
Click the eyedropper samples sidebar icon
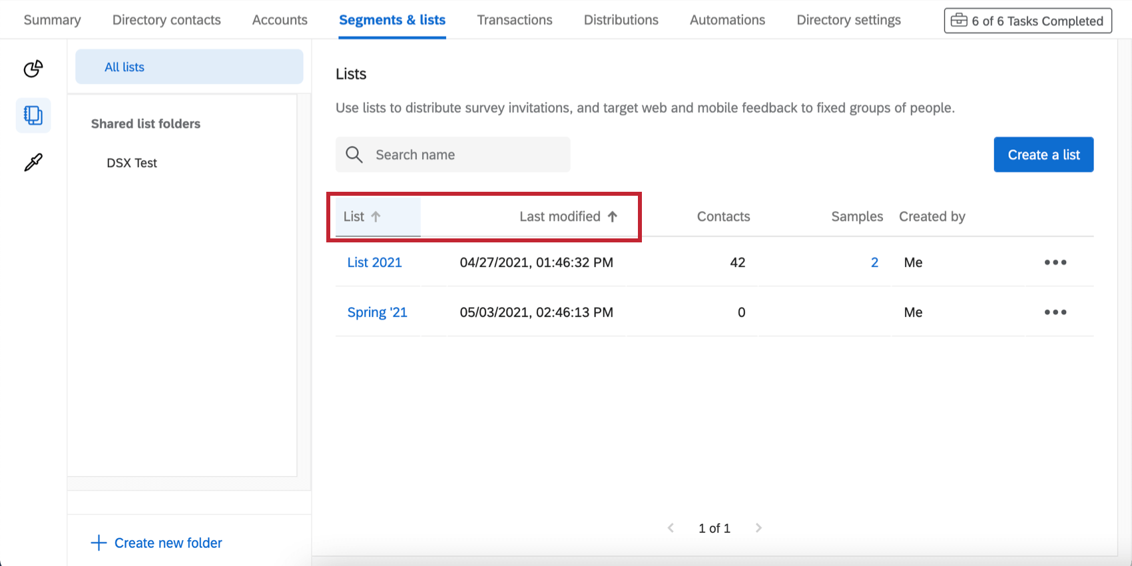33,162
